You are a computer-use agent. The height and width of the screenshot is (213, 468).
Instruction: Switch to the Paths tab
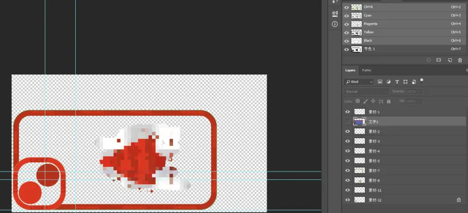coord(367,70)
